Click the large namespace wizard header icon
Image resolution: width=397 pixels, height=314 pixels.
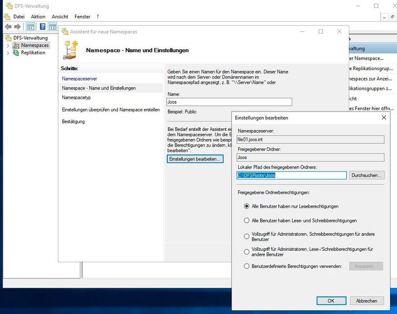70,50
